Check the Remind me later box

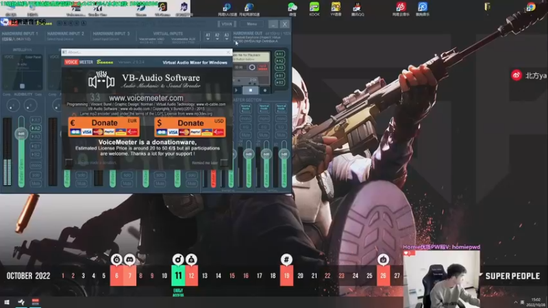[x=224, y=162]
